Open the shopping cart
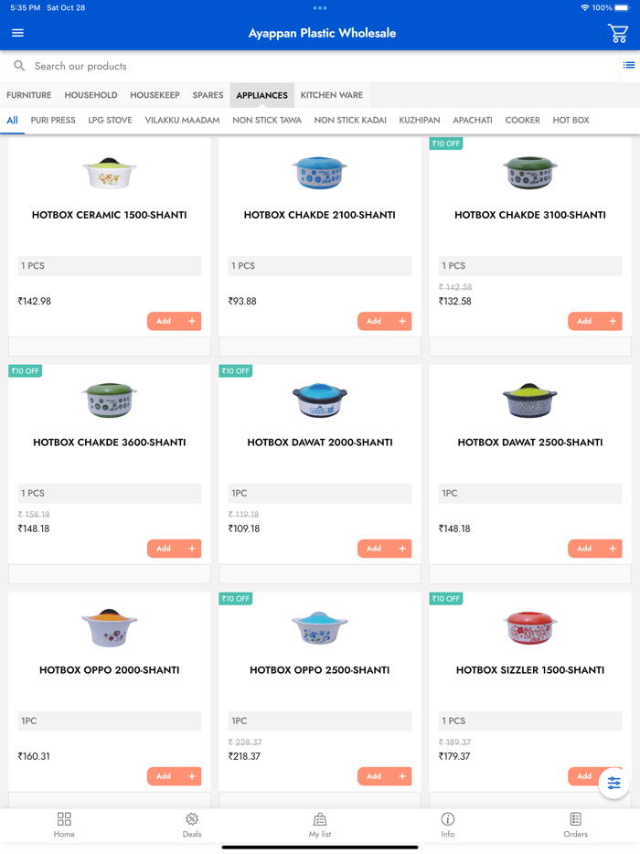The image size is (640, 854). click(618, 32)
